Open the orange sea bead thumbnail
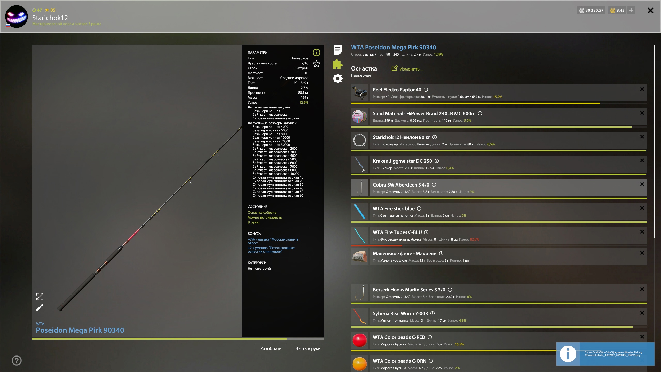The width and height of the screenshot is (661, 372). tap(359, 364)
